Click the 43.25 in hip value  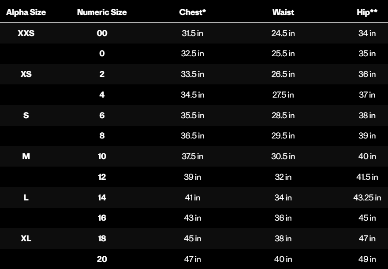click(x=367, y=197)
